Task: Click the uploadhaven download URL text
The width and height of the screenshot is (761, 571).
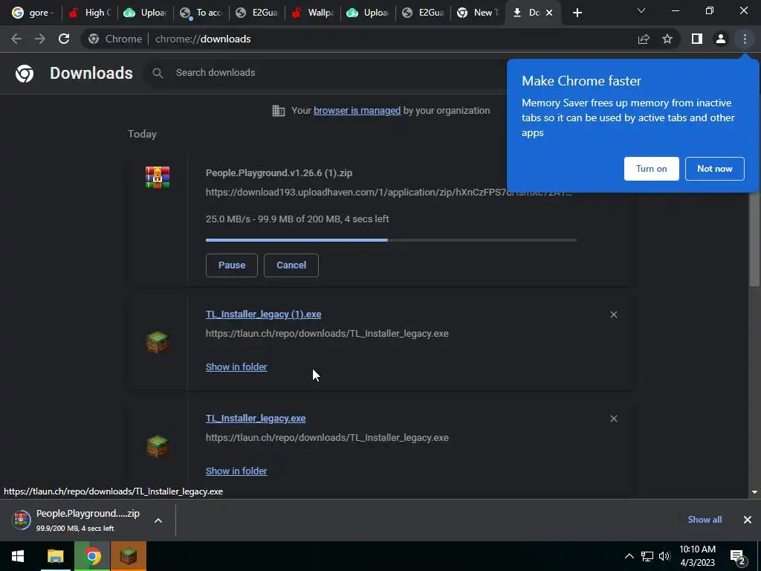Action: [x=389, y=193]
